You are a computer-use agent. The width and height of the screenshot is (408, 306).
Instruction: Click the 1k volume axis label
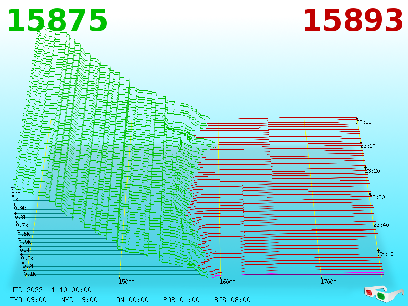coord(15,199)
